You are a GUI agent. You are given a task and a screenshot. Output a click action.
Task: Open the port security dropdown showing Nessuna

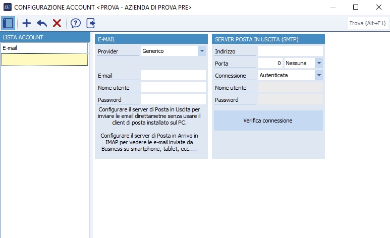coord(319,63)
